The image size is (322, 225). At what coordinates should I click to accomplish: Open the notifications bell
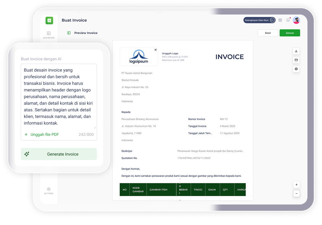coord(288,20)
